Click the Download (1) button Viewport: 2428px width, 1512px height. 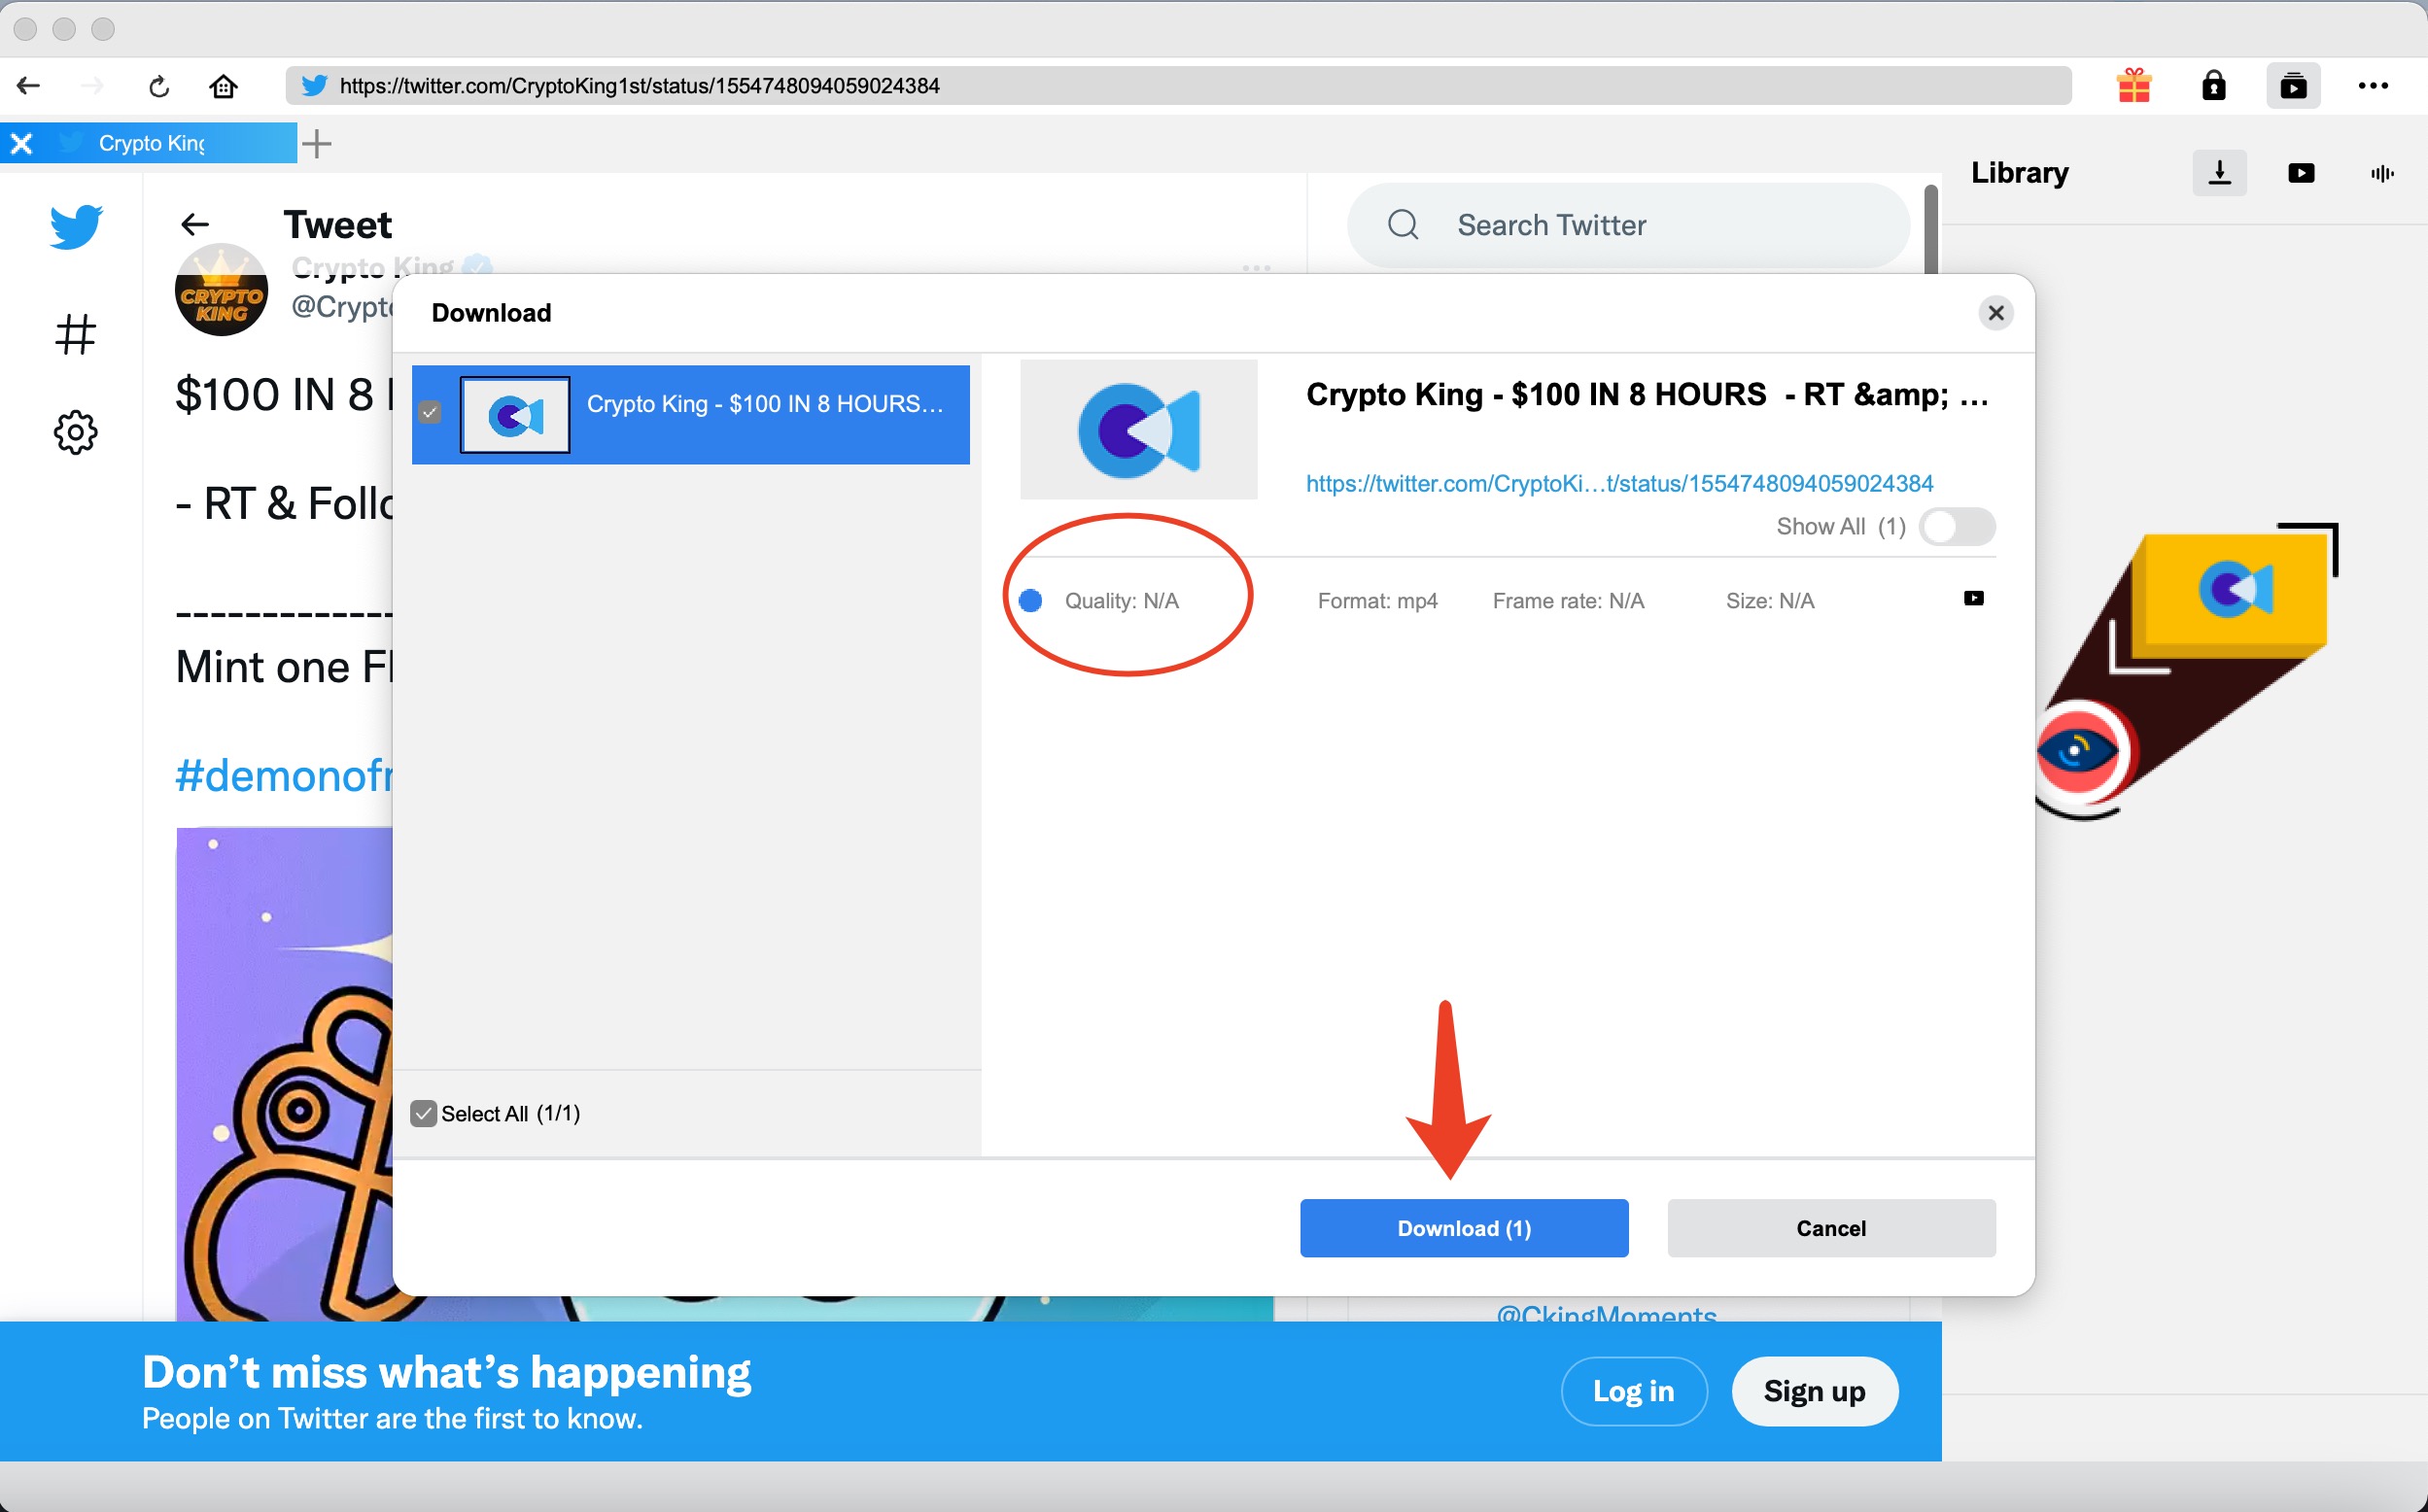click(x=1463, y=1228)
